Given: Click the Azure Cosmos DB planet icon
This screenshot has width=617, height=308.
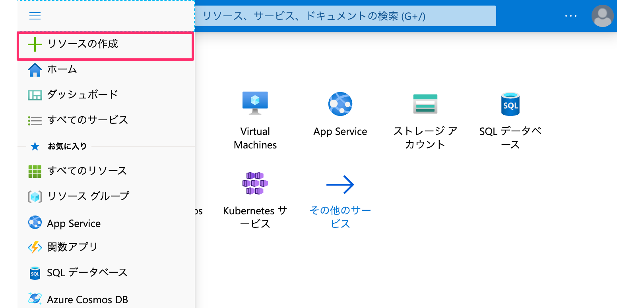Looking at the screenshot, I should coord(35,298).
